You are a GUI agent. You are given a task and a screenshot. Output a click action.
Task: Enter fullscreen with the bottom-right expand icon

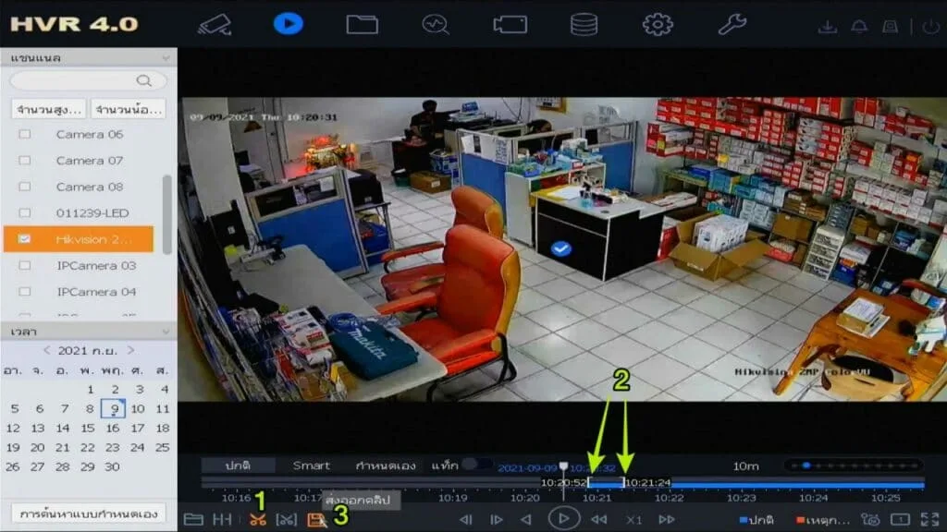coord(930,519)
